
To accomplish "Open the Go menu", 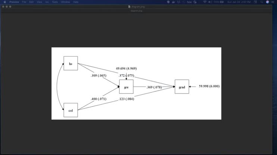I will pyautogui.click(x=47, y=2).
